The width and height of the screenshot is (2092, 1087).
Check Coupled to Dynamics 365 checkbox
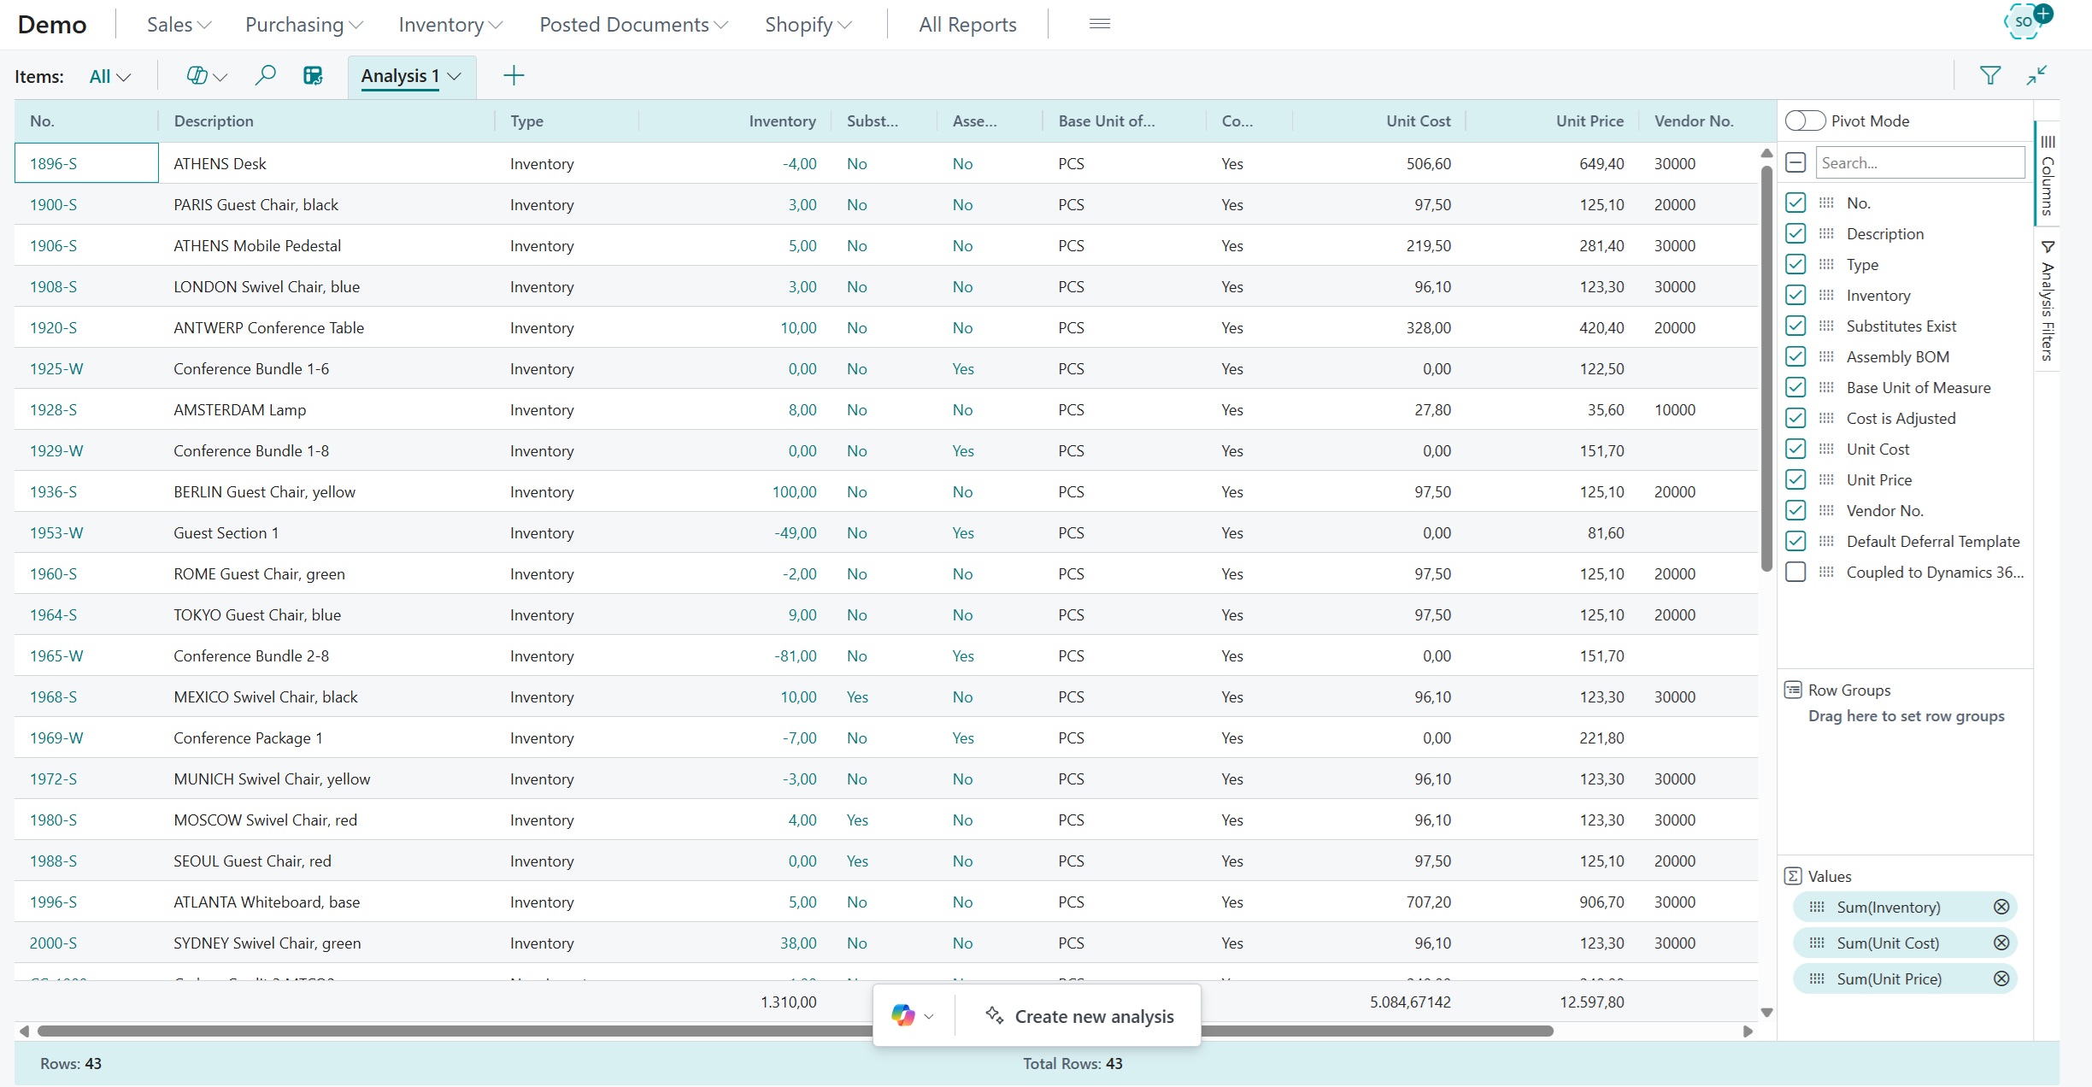click(x=1795, y=572)
